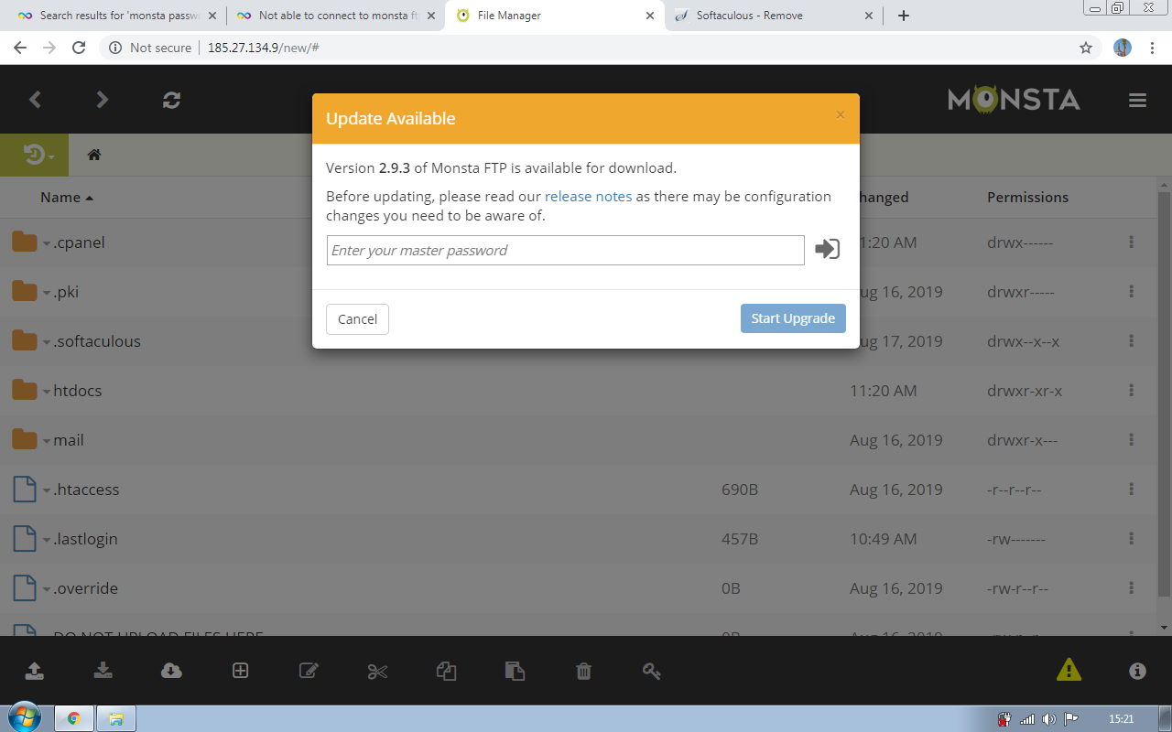
Task: Cancel the update dialog
Action: [x=357, y=319]
